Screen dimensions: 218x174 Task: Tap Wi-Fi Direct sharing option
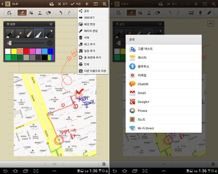point(146,128)
